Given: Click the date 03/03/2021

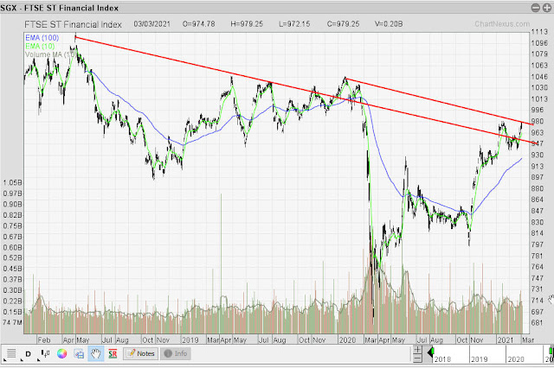Looking at the screenshot, I should 152,24.
